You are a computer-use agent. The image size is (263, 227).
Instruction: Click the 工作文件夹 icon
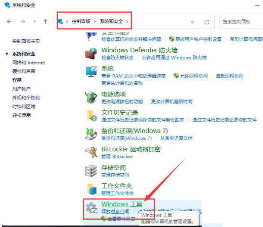pos(91,189)
